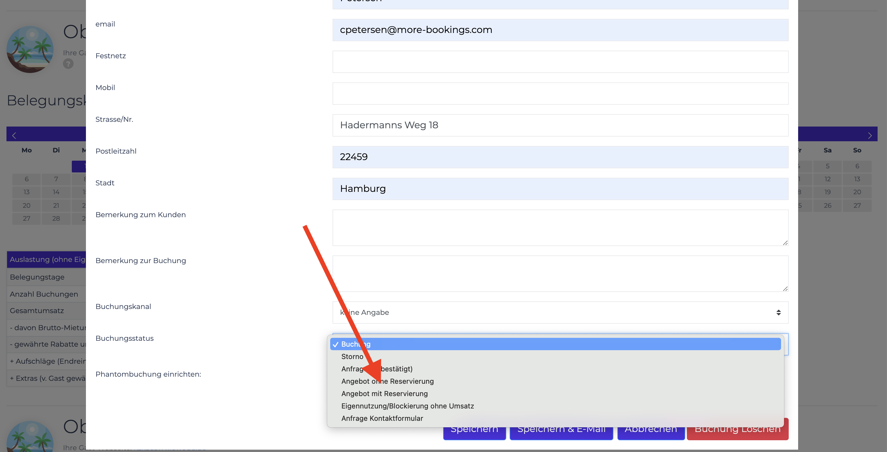Click the help question mark icon
887x452 pixels.
[x=68, y=64]
